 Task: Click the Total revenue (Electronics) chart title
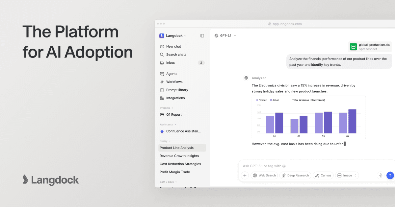308,100
